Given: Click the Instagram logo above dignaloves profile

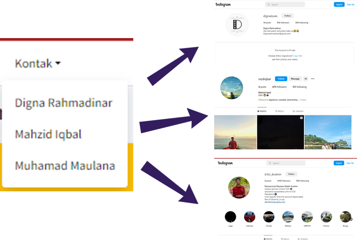Looking at the screenshot, I should pyautogui.click(x=223, y=5).
